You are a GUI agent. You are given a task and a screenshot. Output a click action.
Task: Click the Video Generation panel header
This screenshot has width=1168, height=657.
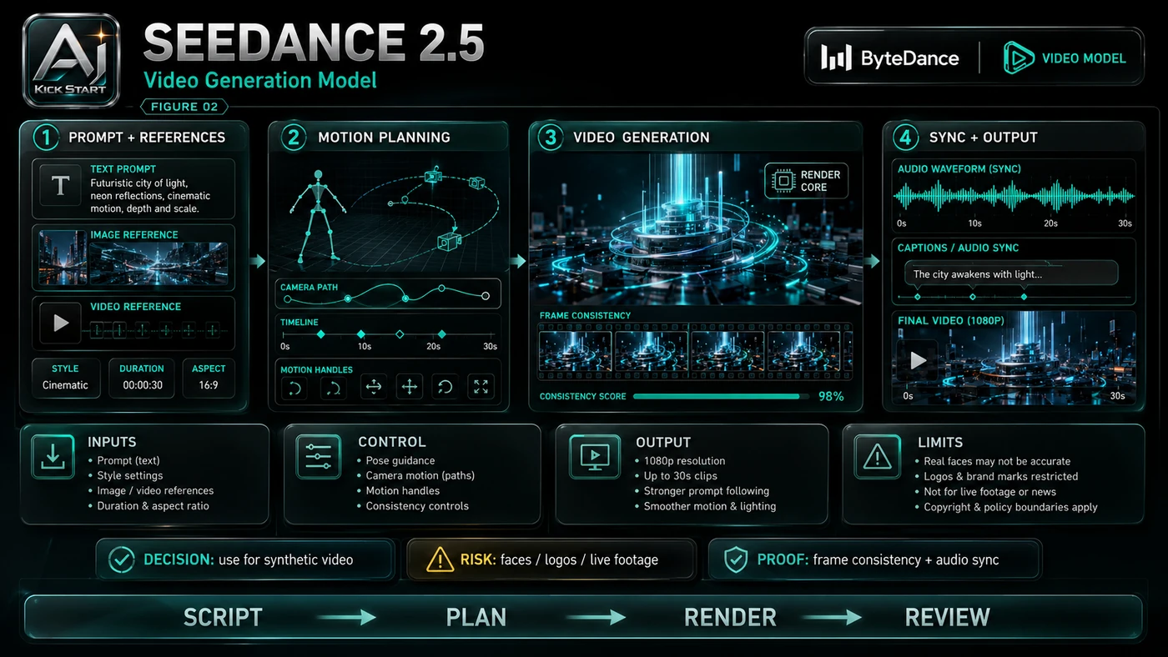pyautogui.click(x=695, y=137)
